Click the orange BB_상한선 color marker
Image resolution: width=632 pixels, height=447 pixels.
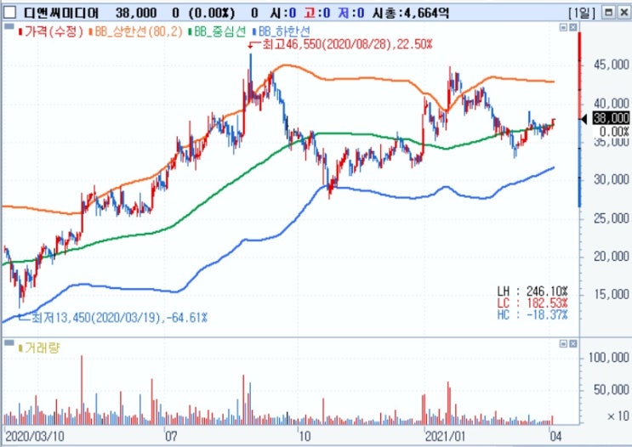(x=92, y=31)
